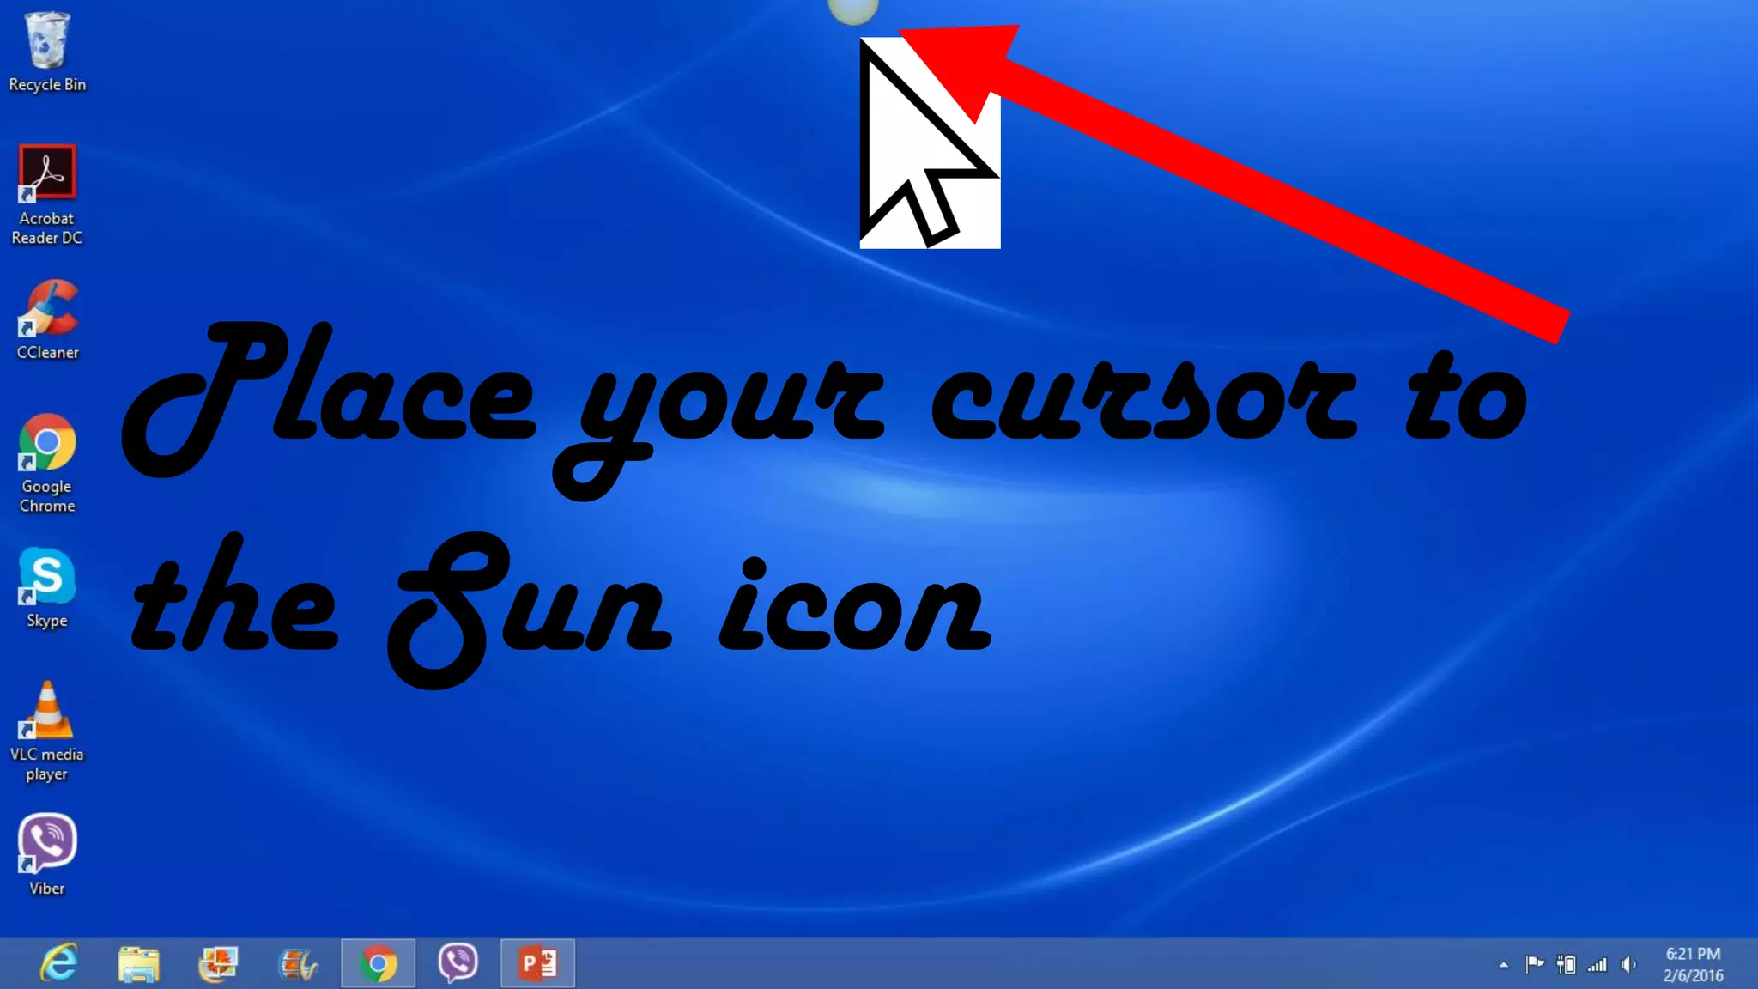Open network signal icon in tray
Screen dimensions: 1758x989
point(1597,965)
